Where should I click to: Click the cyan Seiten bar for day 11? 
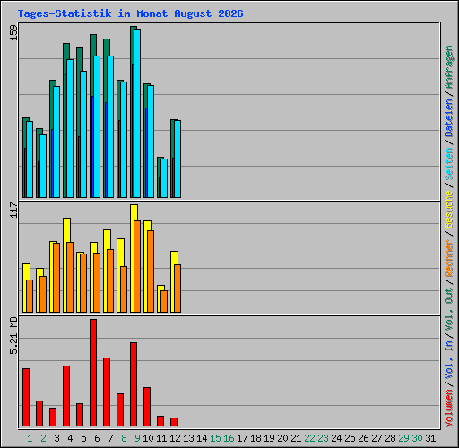tap(164, 178)
